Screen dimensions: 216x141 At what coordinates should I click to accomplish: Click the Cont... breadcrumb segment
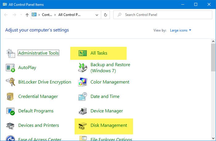click(x=47, y=15)
